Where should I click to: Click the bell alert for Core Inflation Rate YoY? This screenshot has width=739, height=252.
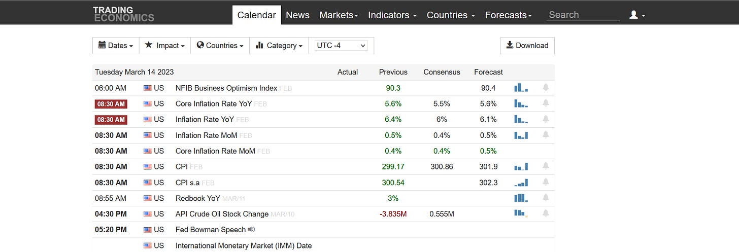pyautogui.click(x=546, y=103)
